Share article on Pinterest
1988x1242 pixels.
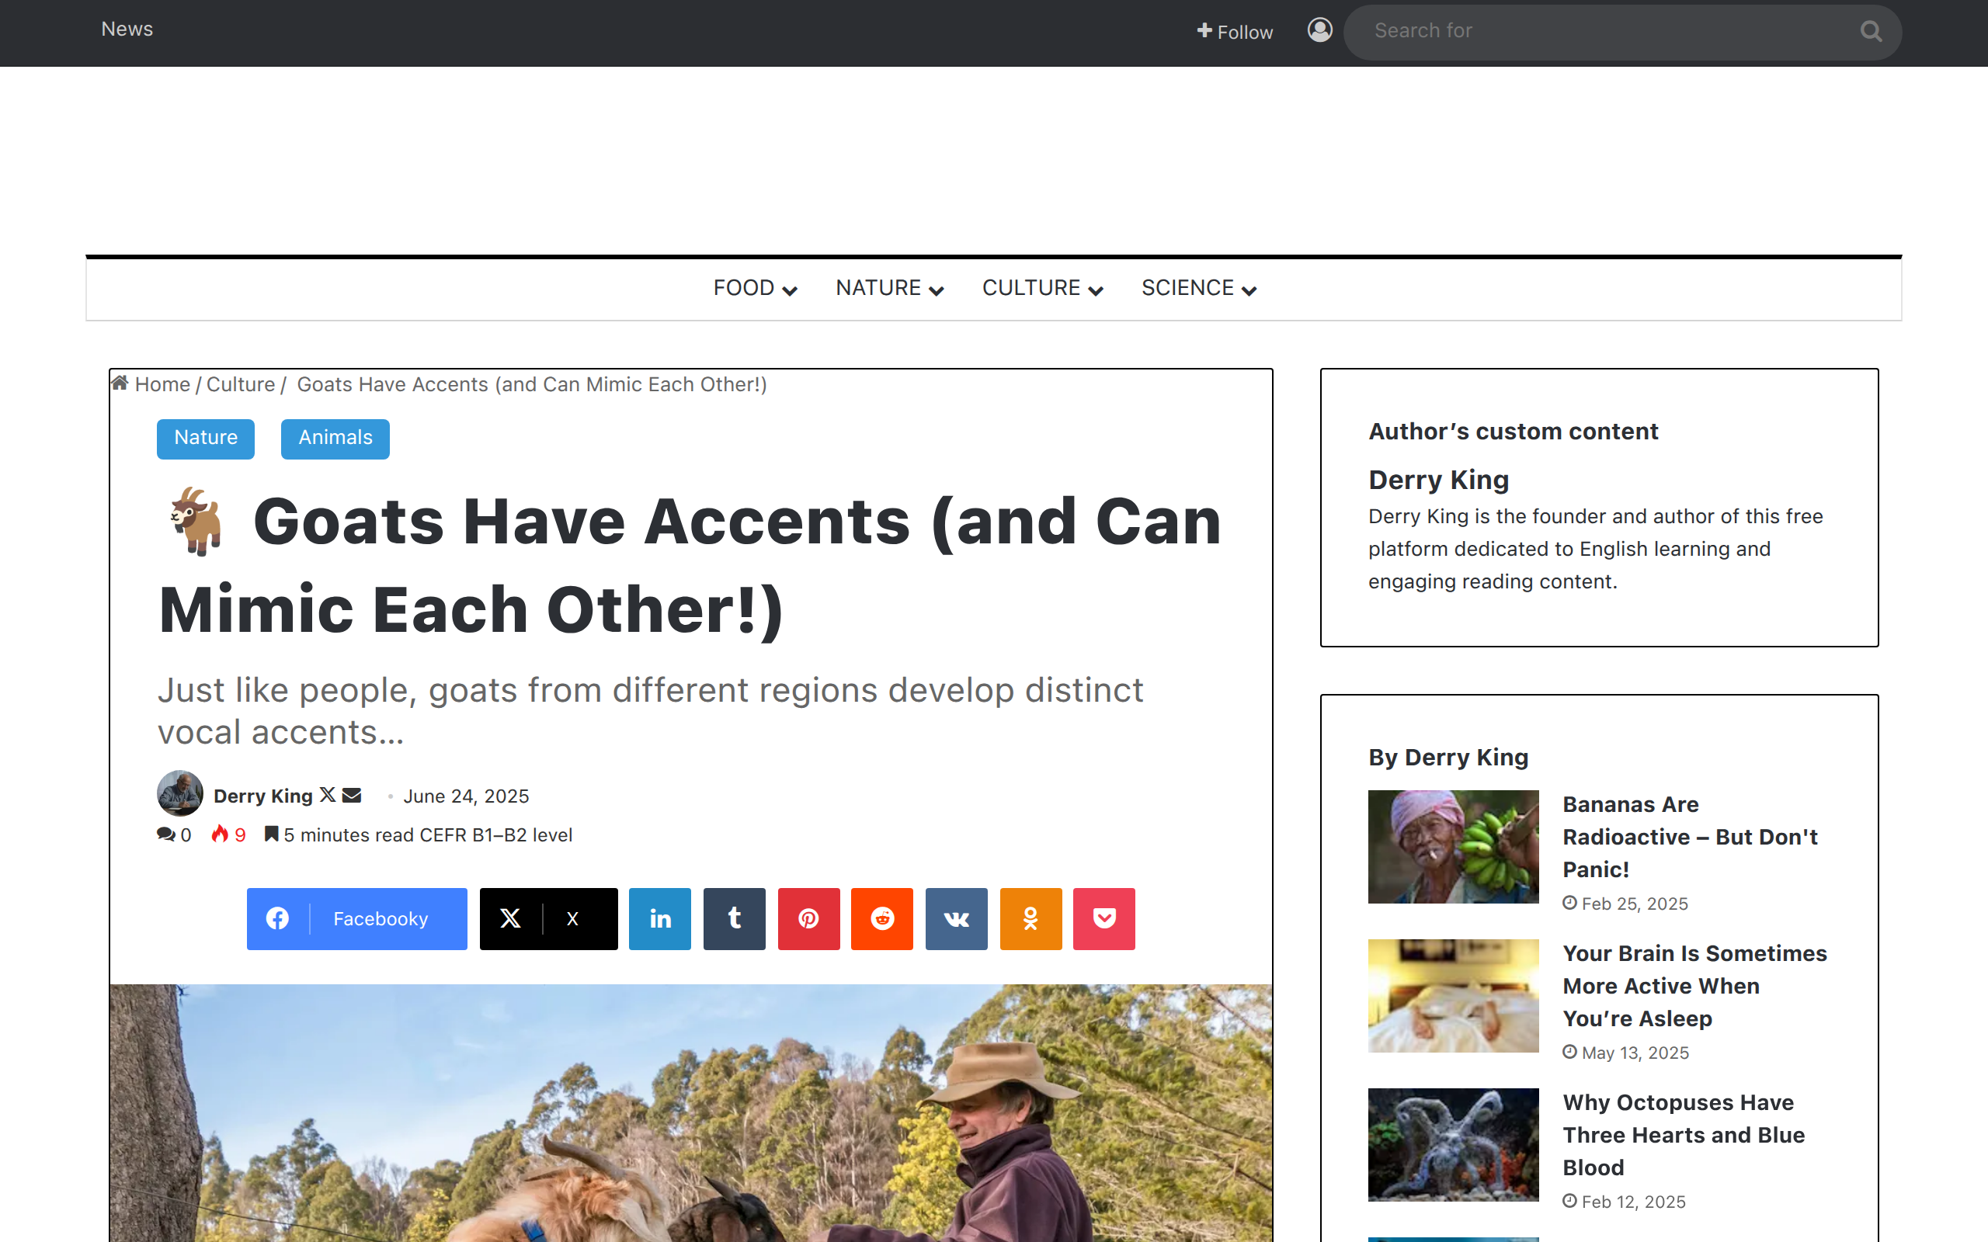click(x=808, y=918)
